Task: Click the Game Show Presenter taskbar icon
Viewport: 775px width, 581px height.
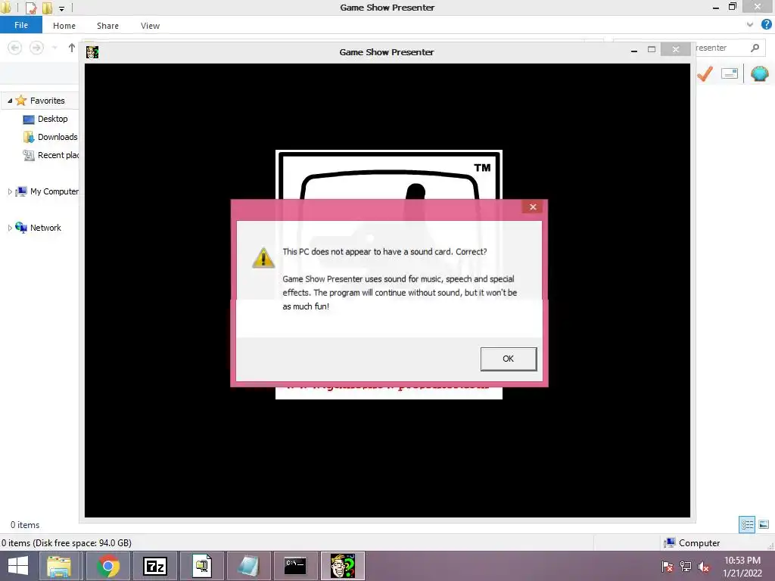Action: (x=343, y=566)
